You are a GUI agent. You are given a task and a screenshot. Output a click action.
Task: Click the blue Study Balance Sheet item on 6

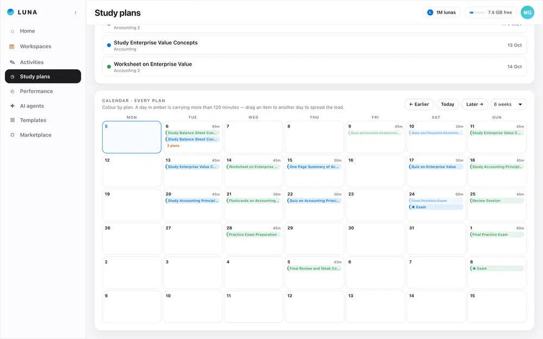click(x=193, y=139)
